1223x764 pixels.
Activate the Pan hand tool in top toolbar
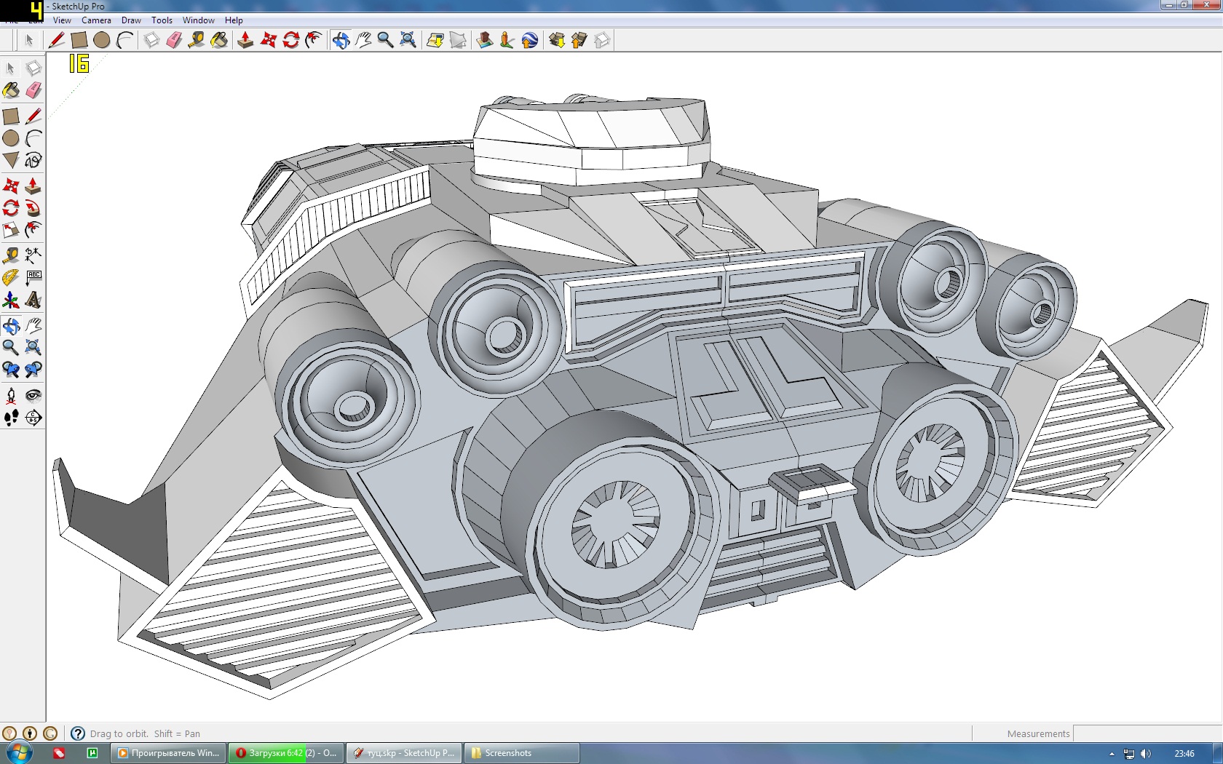tap(363, 40)
